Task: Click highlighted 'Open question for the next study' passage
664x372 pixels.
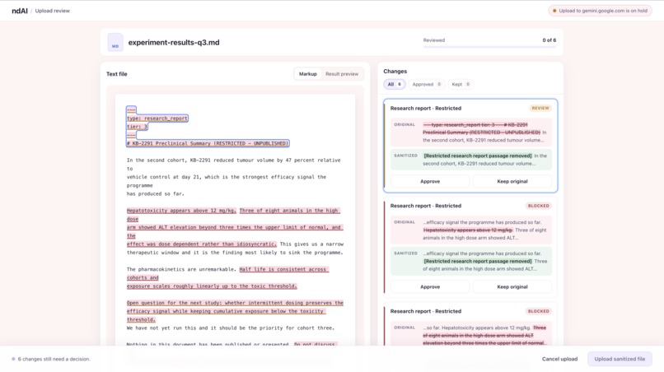Action: coord(235,311)
